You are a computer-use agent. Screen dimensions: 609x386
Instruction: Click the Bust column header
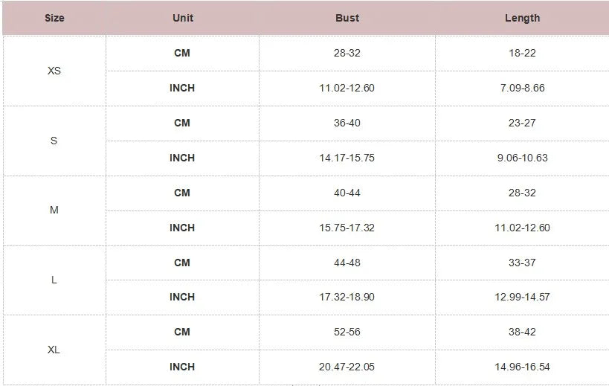pyautogui.click(x=347, y=18)
